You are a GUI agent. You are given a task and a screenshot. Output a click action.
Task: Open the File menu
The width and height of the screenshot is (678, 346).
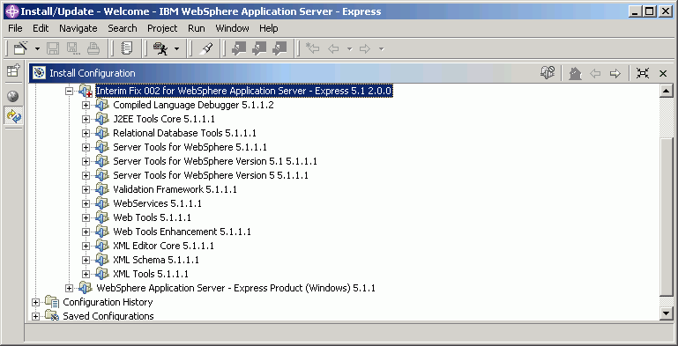15,28
